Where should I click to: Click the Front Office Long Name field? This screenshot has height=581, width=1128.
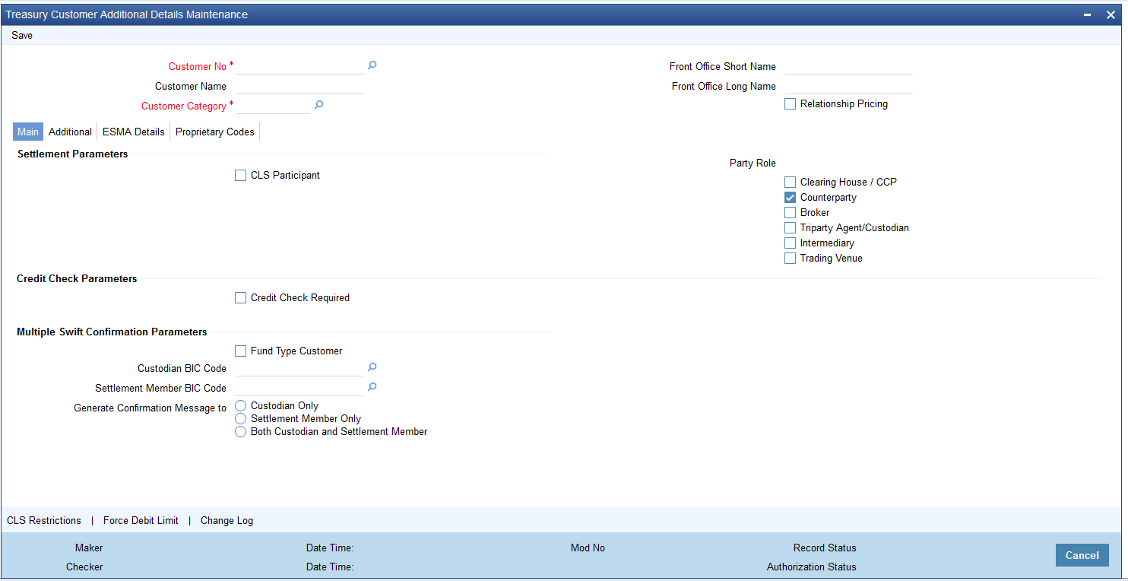848,86
